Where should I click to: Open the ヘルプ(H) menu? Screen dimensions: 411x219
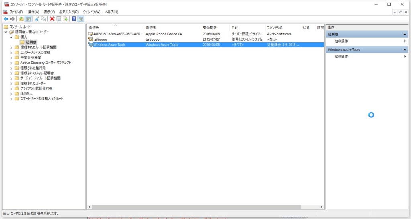click(x=112, y=12)
